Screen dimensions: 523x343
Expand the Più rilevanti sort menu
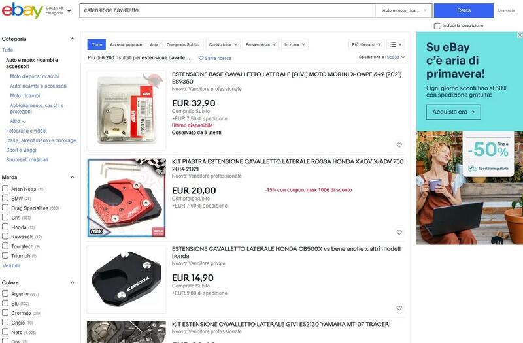tap(367, 44)
